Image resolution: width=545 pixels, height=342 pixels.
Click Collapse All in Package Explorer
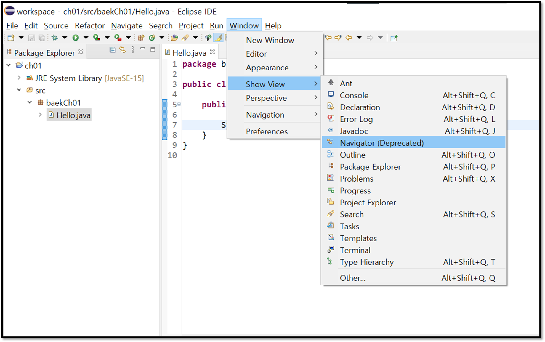pos(112,50)
